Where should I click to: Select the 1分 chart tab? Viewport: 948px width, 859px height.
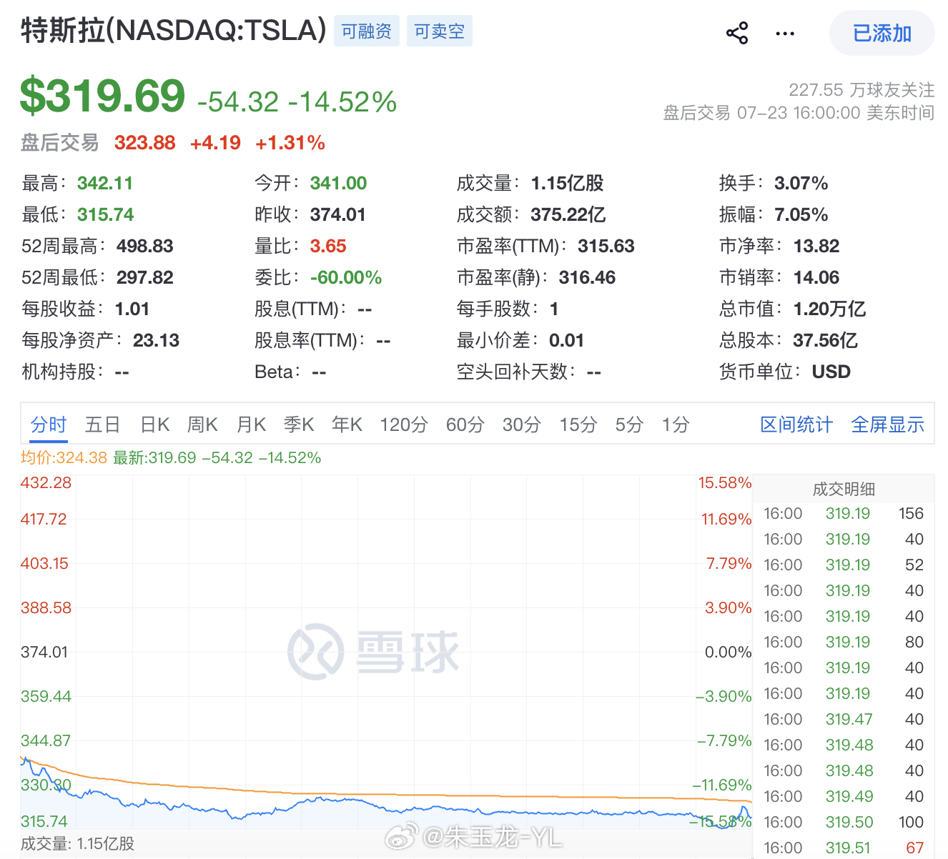click(x=676, y=424)
